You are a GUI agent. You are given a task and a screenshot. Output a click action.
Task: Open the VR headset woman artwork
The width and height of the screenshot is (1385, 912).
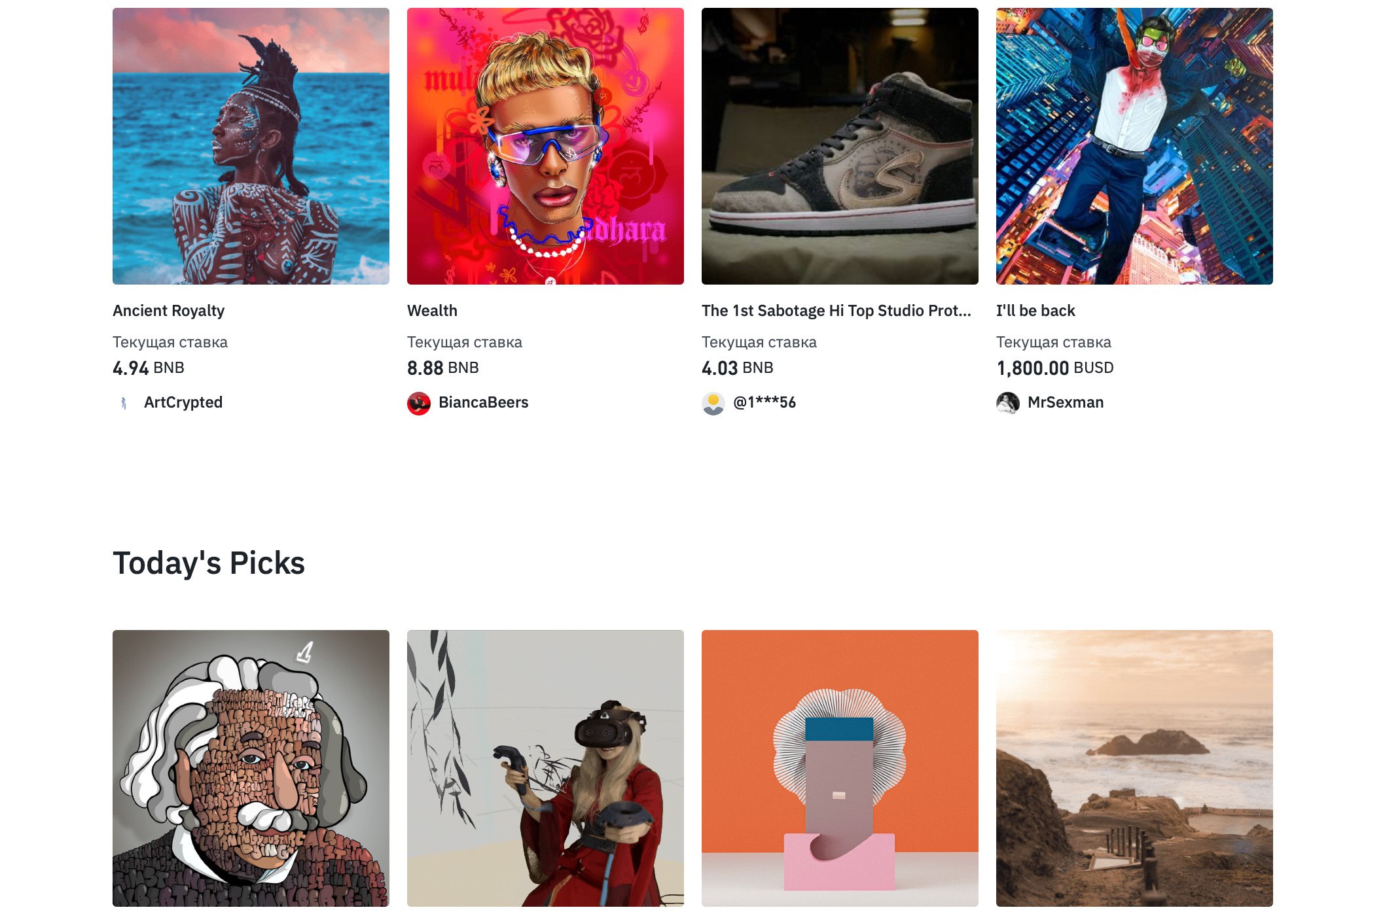[545, 768]
